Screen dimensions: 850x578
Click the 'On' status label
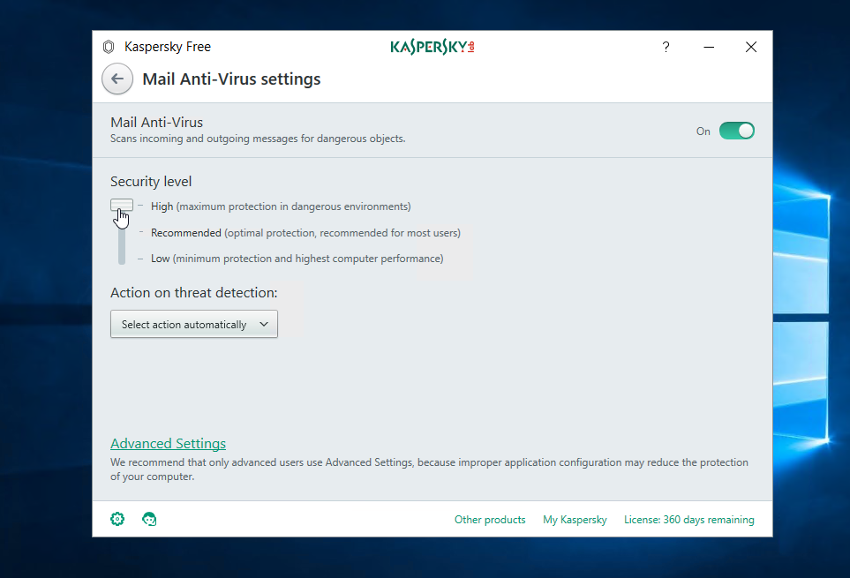click(703, 131)
